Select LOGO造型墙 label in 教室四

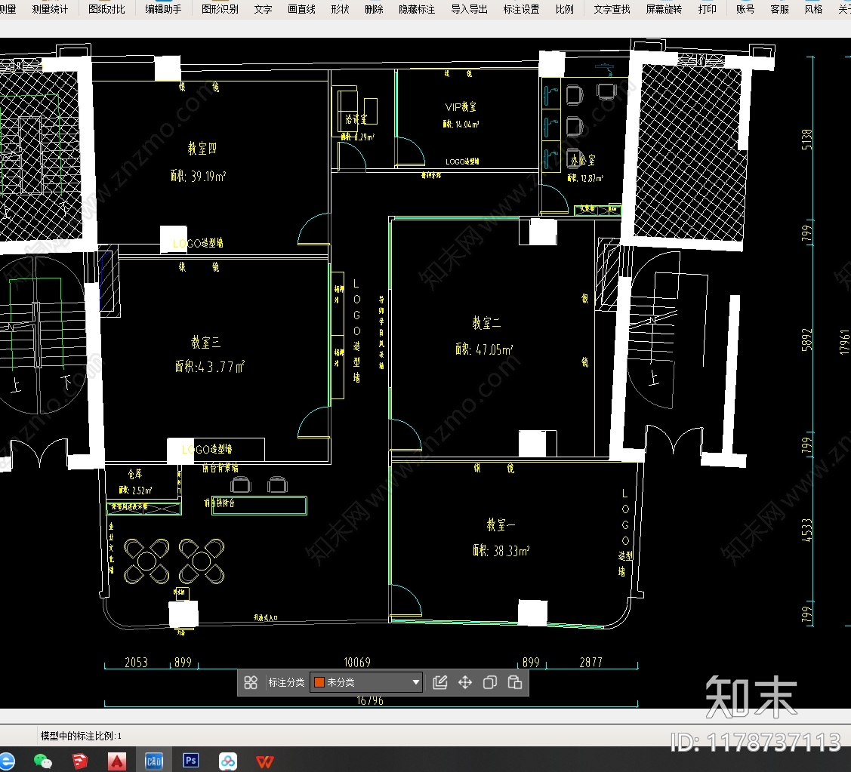coord(198,242)
